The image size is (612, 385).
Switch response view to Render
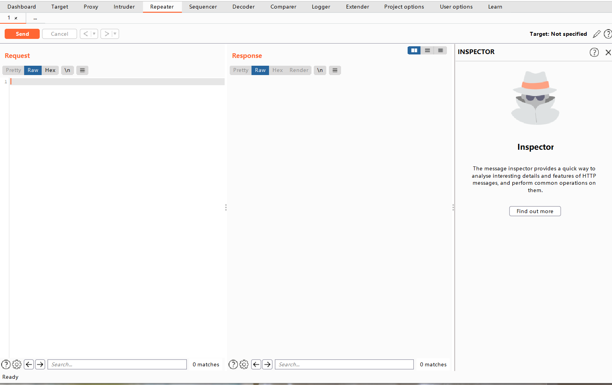[299, 70]
